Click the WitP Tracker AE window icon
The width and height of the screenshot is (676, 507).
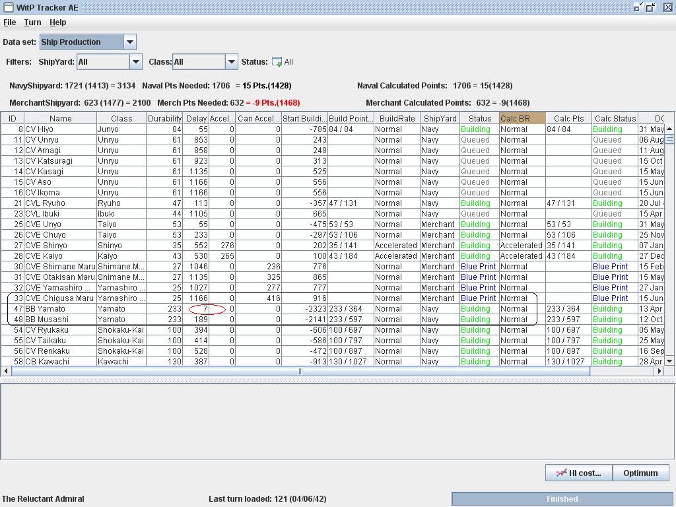point(8,7)
